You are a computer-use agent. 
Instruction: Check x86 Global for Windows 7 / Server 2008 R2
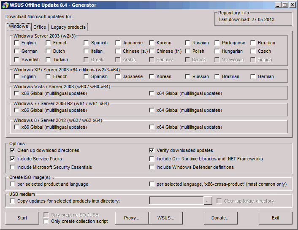click(17, 110)
